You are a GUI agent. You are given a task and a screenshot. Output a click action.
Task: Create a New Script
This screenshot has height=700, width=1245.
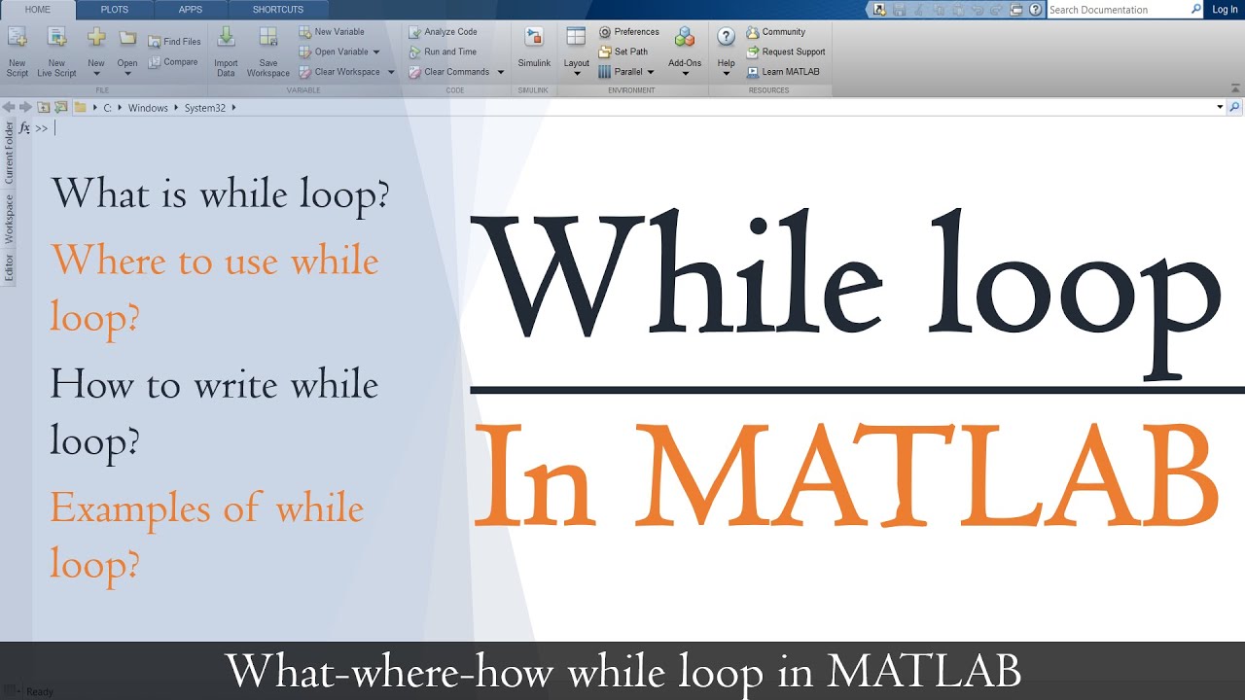18,52
